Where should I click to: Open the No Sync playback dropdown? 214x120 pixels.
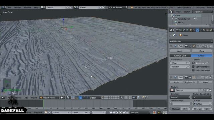[x=140, y=113]
